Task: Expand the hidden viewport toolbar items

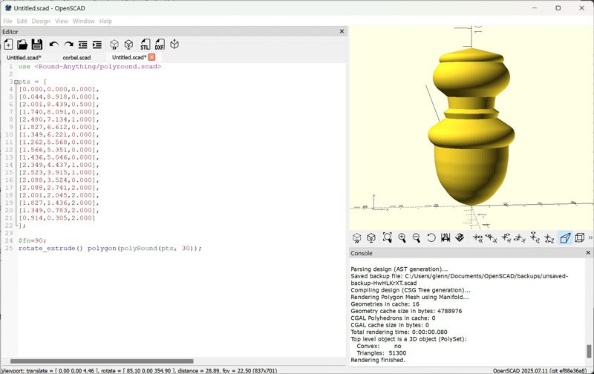Action: (590, 238)
